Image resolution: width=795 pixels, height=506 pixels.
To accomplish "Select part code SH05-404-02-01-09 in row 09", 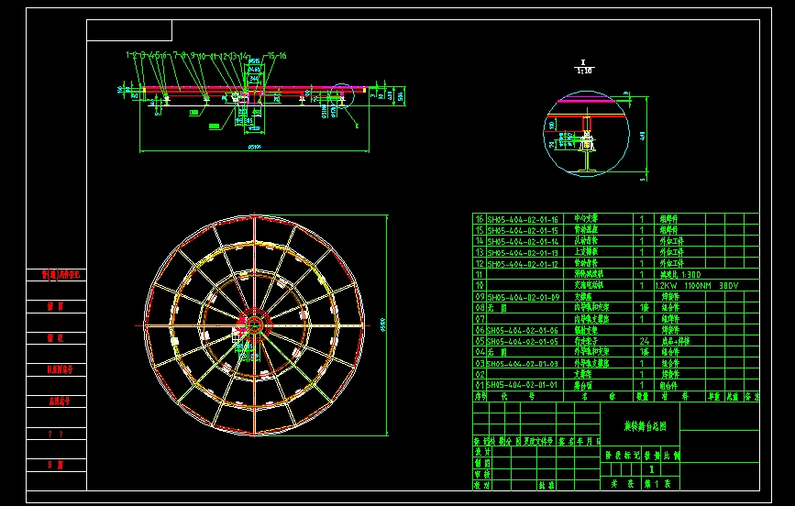I will [522, 297].
